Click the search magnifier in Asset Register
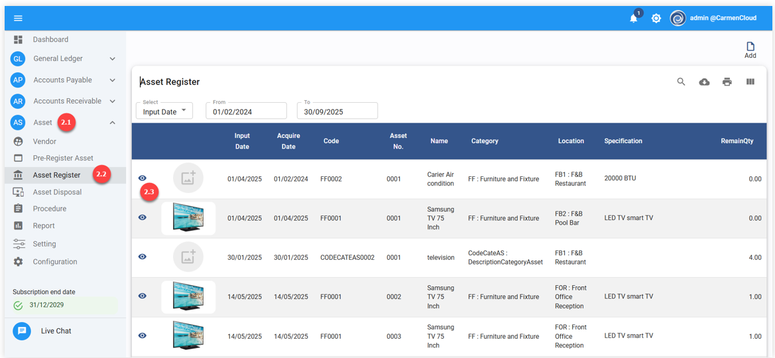Screen dimensions: 775x358 click(681, 82)
